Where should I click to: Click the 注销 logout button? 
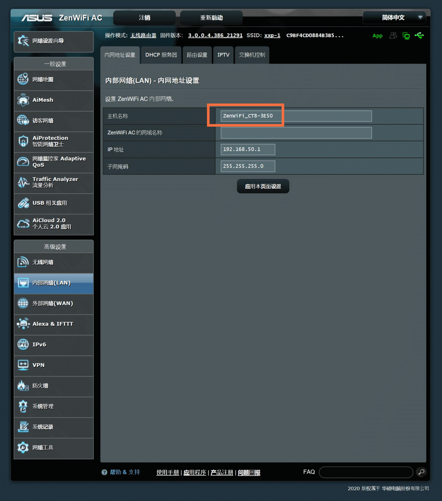point(144,18)
